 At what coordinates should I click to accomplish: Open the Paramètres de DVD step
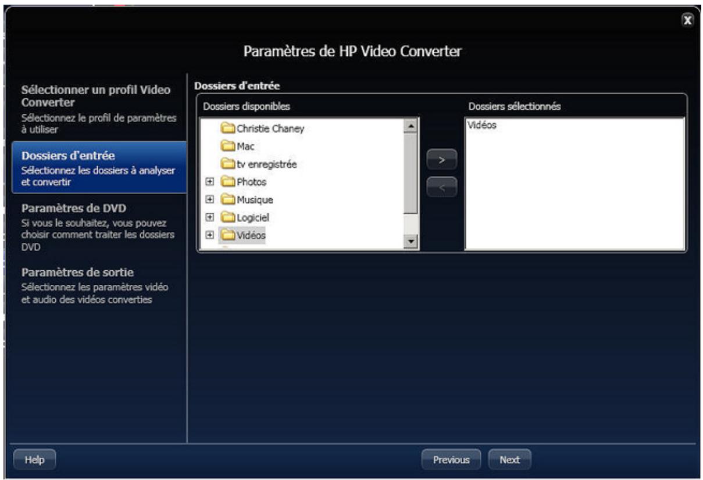(98, 227)
